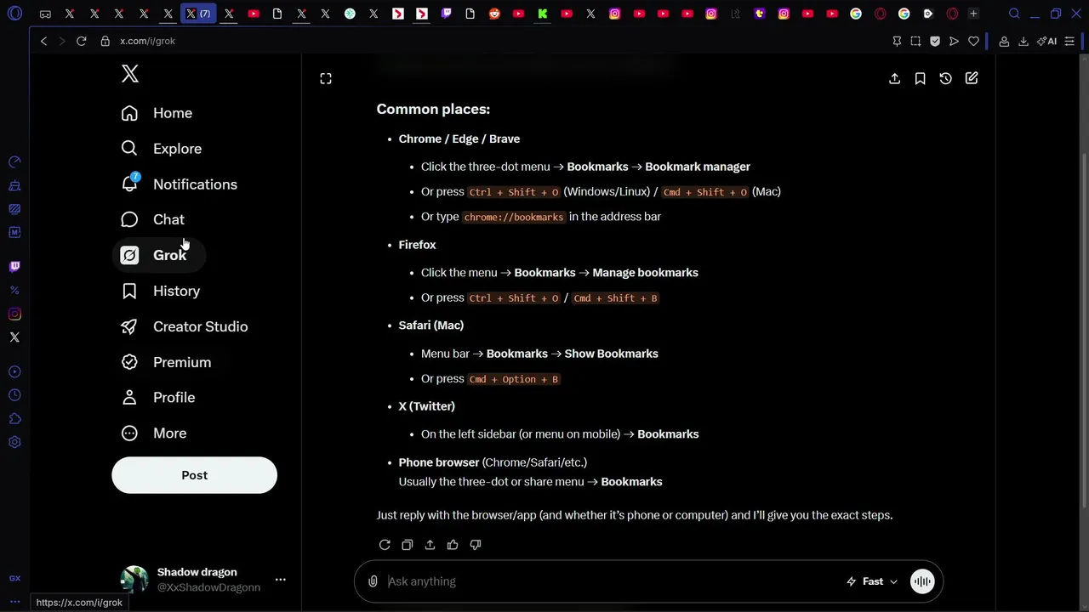Open extensions from the browser sidebar

(14, 419)
